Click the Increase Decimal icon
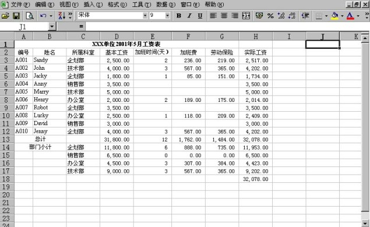This screenshot has width=370, height=227. click(281, 16)
